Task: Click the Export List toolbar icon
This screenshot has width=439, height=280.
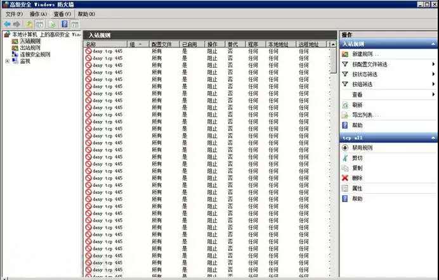Action: [53, 24]
